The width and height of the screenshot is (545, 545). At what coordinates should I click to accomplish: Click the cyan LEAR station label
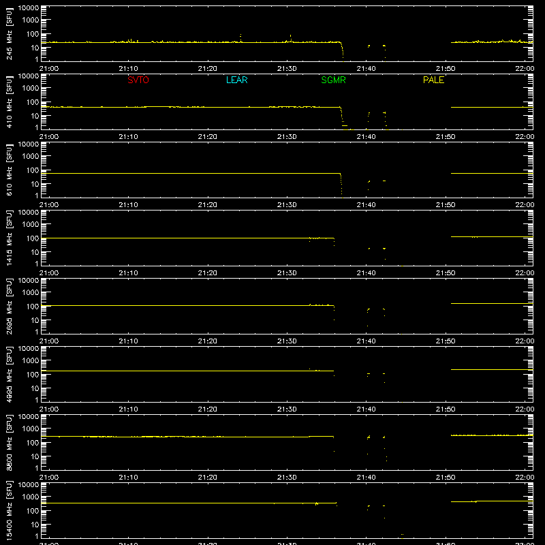coord(236,80)
